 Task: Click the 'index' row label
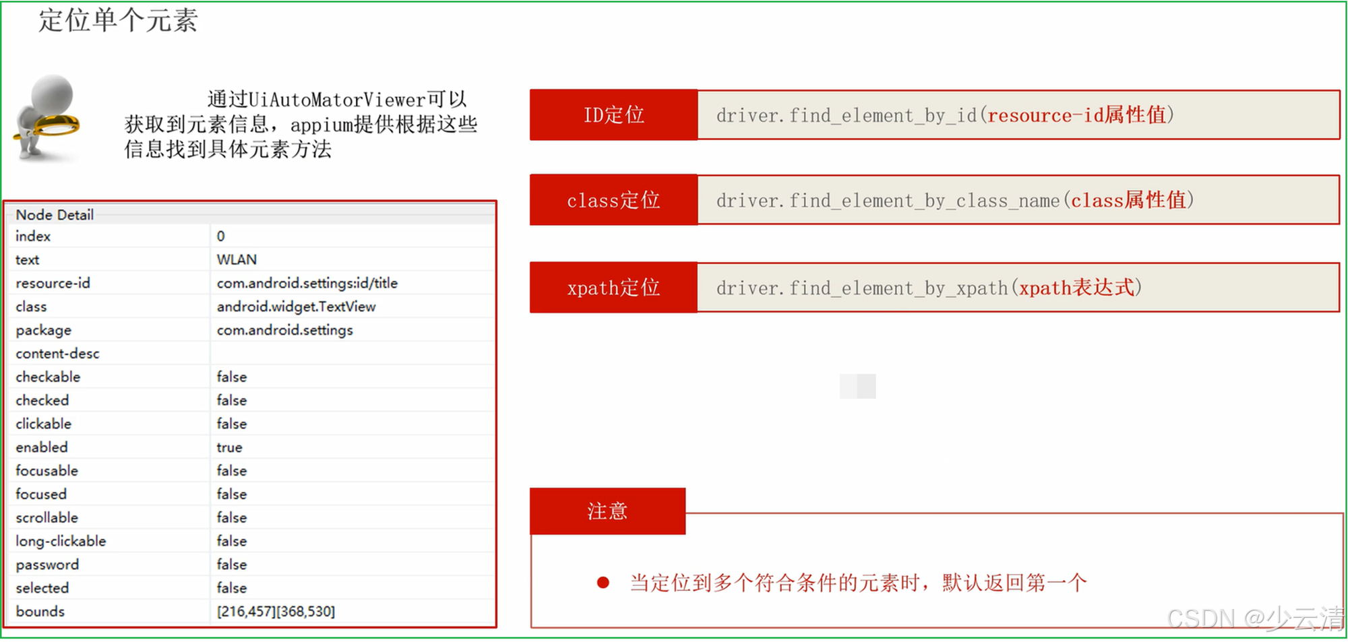[x=33, y=236]
